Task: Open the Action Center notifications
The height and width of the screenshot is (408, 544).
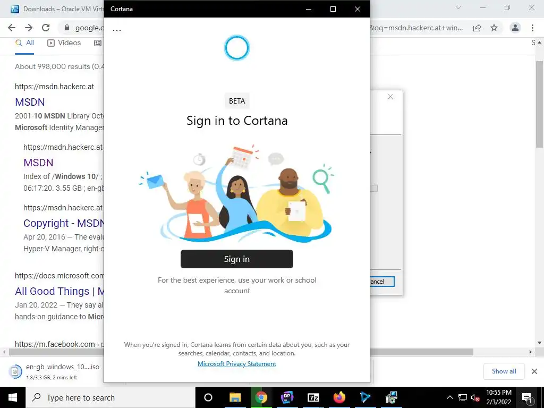Action: (527, 397)
